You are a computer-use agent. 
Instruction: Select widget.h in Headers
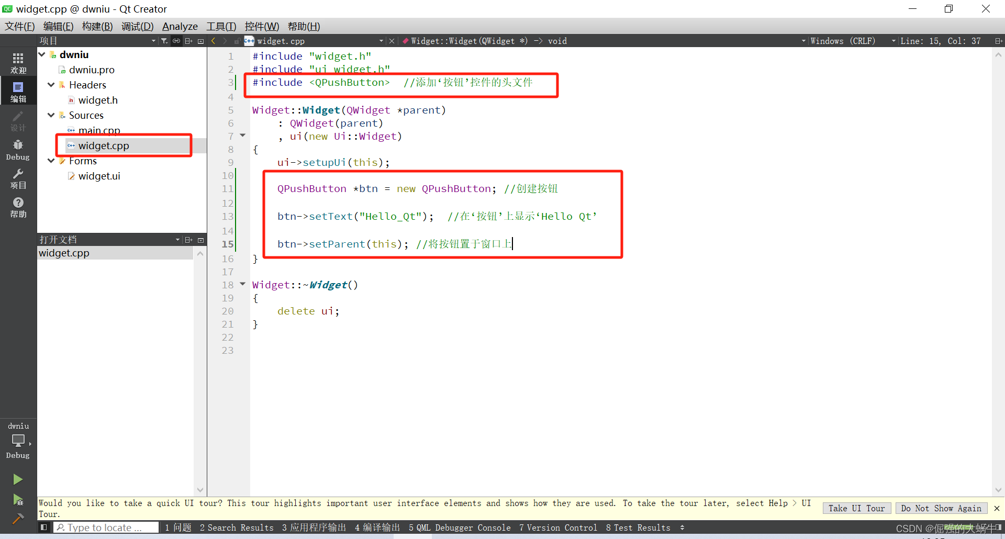point(98,100)
